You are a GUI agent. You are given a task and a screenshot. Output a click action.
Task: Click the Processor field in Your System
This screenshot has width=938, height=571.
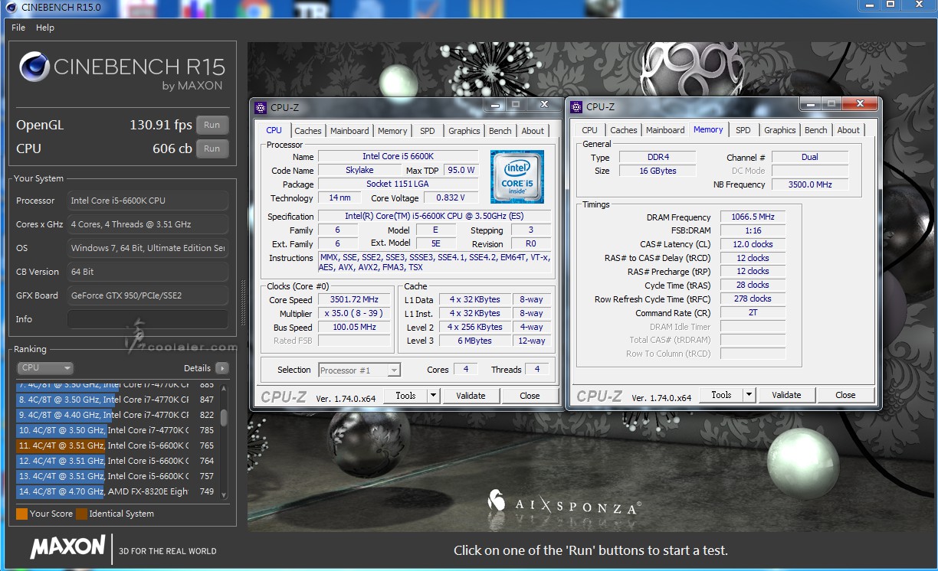(x=148, y=201)
